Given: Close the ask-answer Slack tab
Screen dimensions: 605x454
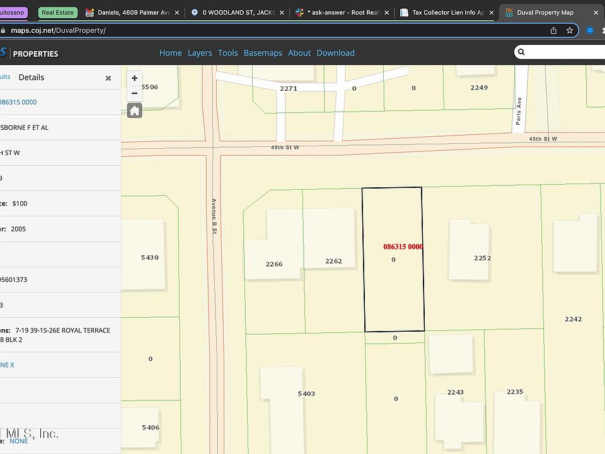Looking at the screenshot, I should pos(386,13).
